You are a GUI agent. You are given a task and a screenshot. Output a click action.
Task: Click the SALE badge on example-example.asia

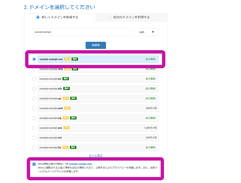tap(67, 128)
